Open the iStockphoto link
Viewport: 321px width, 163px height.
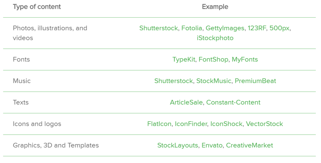coord(215,38)
